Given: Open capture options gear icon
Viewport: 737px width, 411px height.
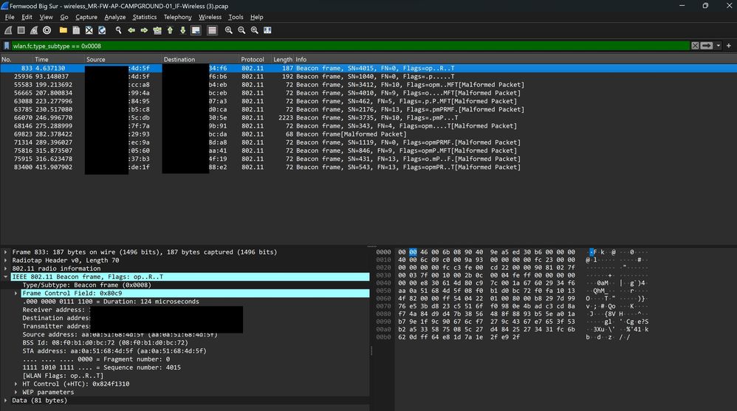Looking at the screenshot, I should 47,30.
